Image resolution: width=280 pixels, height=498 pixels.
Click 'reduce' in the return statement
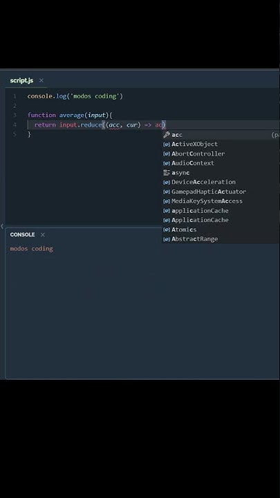pyautogui.click(x=91, y=124)
